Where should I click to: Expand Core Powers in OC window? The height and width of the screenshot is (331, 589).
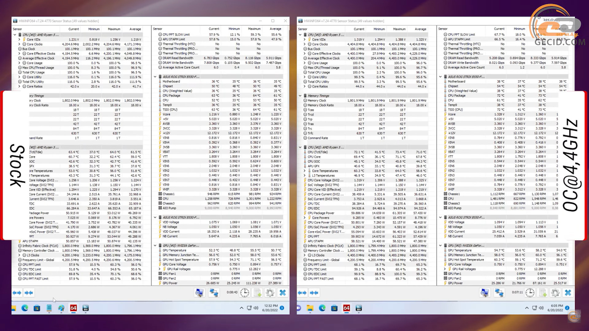click(305, 218)
